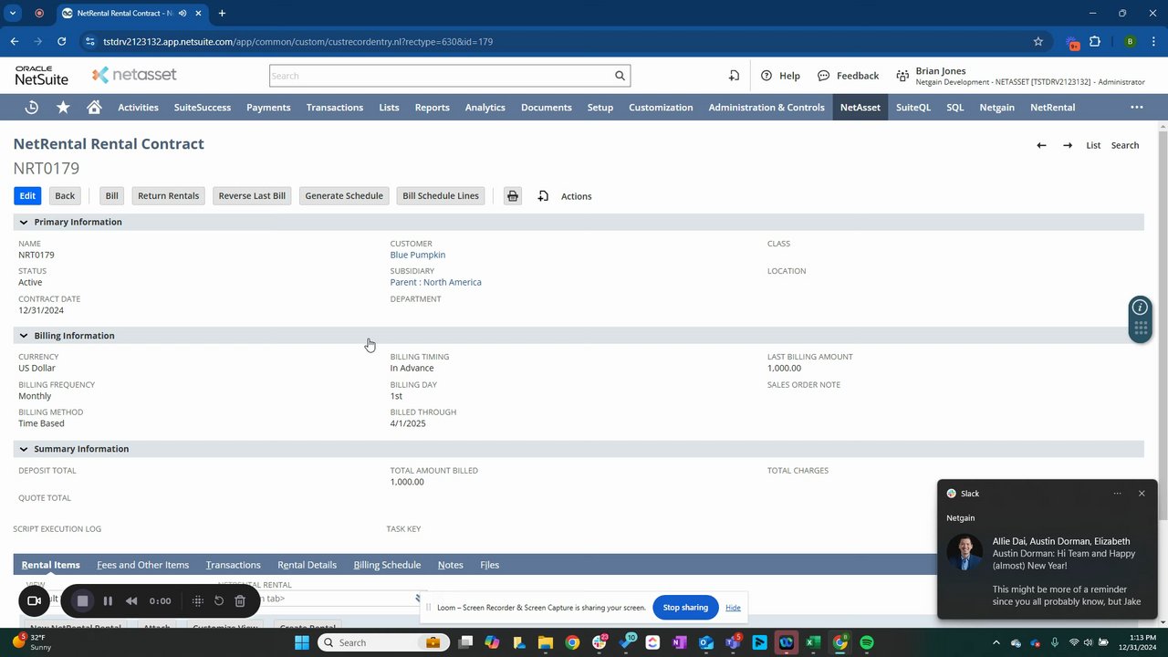Go to the NetSuite home icon

(x=94, y=108)
